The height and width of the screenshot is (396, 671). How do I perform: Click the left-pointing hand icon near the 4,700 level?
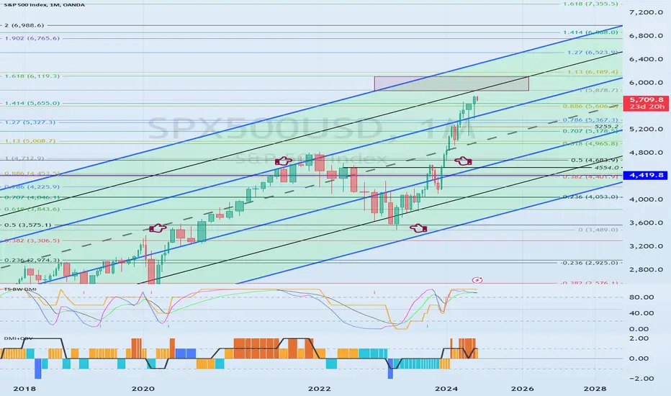[x=463, y=161]
